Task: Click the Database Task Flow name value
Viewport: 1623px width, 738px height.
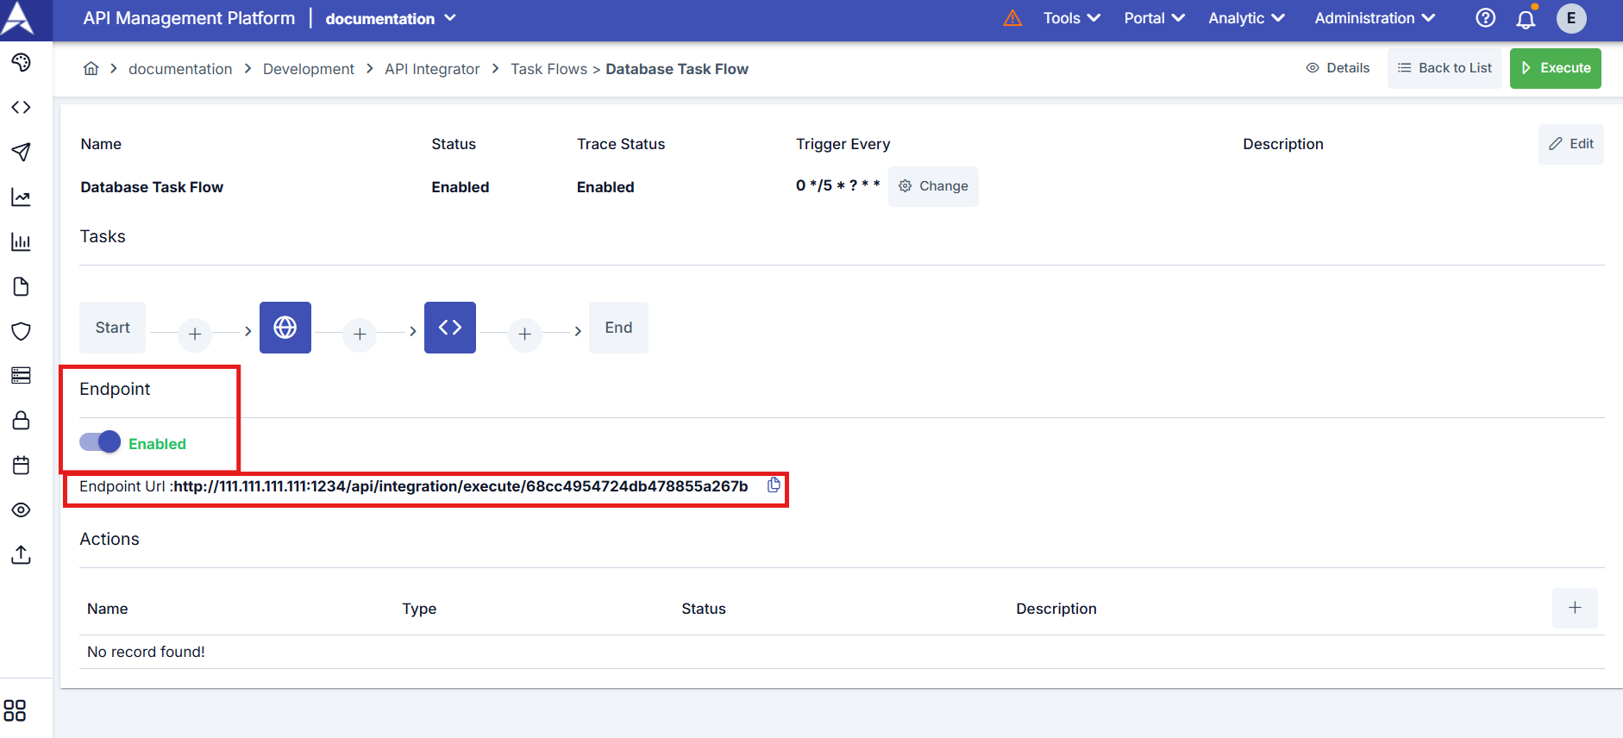Action: (152, 187)
